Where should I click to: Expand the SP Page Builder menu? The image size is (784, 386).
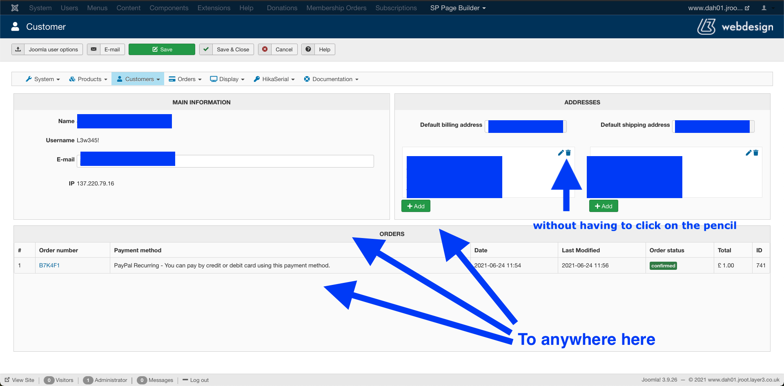458,8
